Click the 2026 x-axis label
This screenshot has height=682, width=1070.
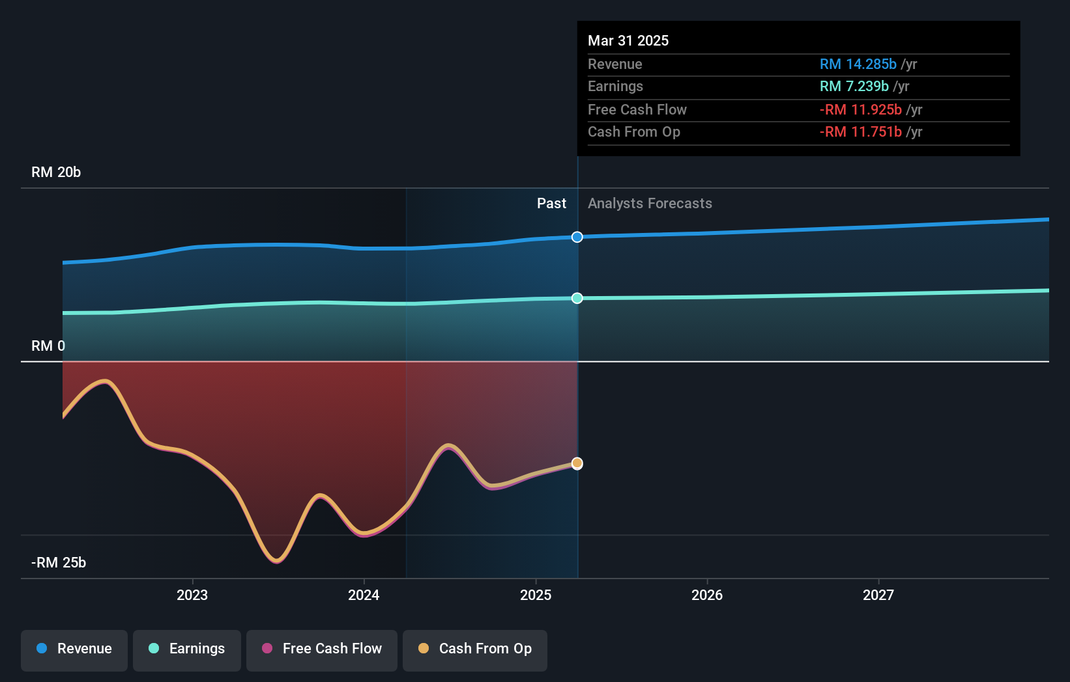click(707, 595)
